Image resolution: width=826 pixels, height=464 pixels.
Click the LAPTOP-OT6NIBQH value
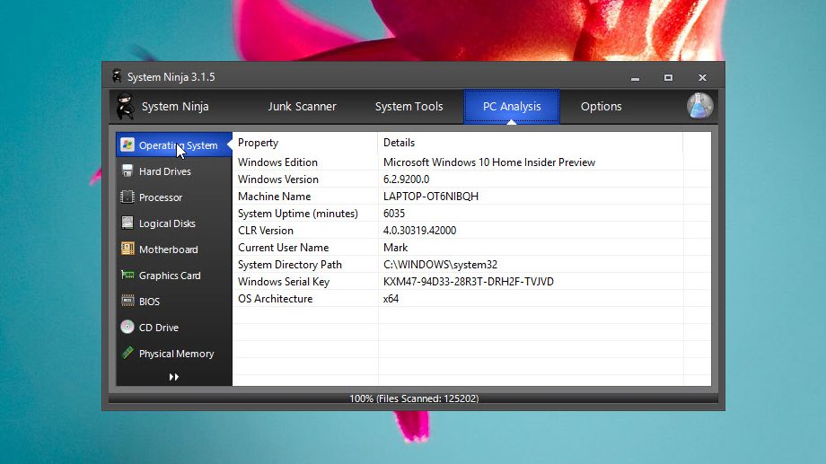pyautogui.click(x=431, y=197)
